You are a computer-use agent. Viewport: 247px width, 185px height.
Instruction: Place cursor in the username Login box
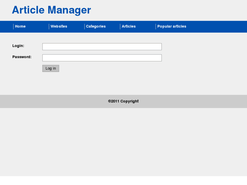[102, 47]
